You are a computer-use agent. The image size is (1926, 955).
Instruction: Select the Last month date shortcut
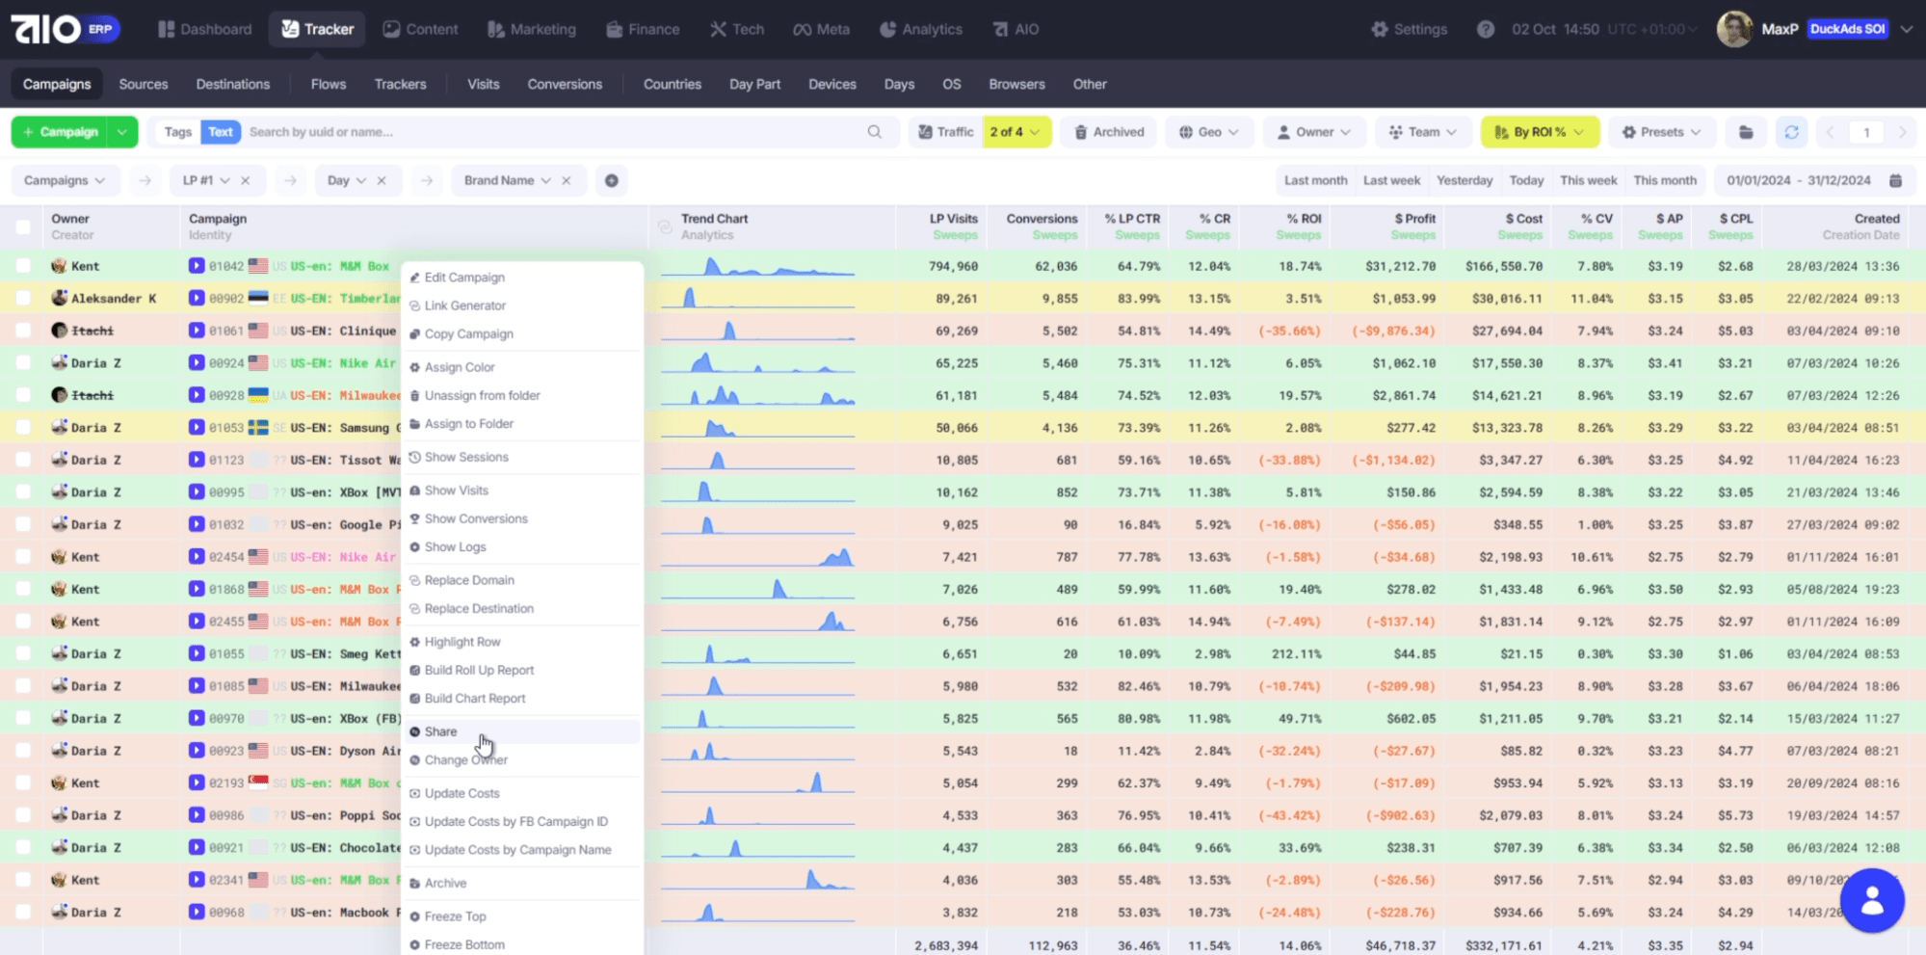1315,180
